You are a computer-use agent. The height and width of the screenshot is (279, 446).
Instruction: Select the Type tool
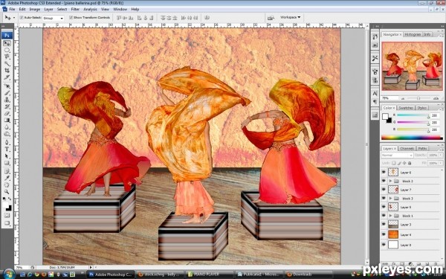click(x=7, y=150)
